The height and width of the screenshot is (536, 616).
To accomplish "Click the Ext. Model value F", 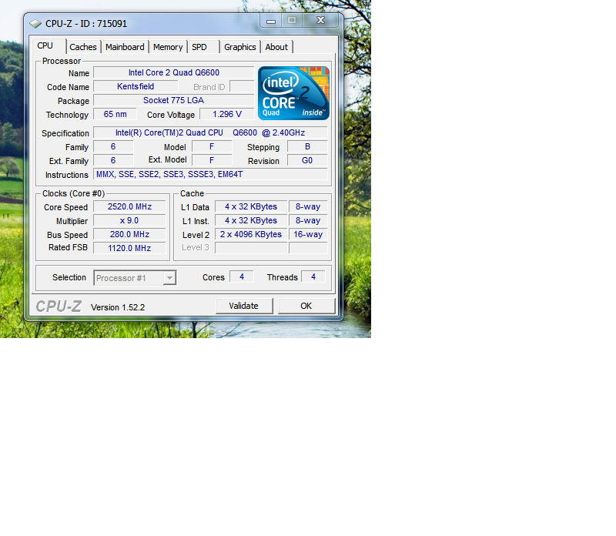I will tap(212, 160).
